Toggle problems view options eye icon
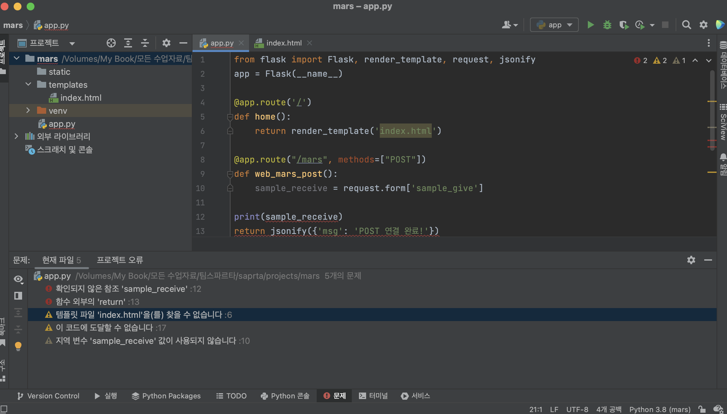This screenshot has width=727, height=414. pos(18,279)
